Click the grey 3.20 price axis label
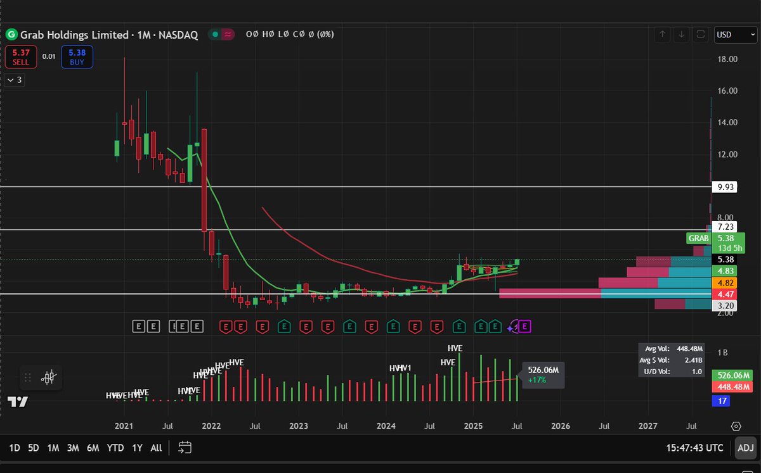This screenshot has width=761, height=473. click(725, 305)
